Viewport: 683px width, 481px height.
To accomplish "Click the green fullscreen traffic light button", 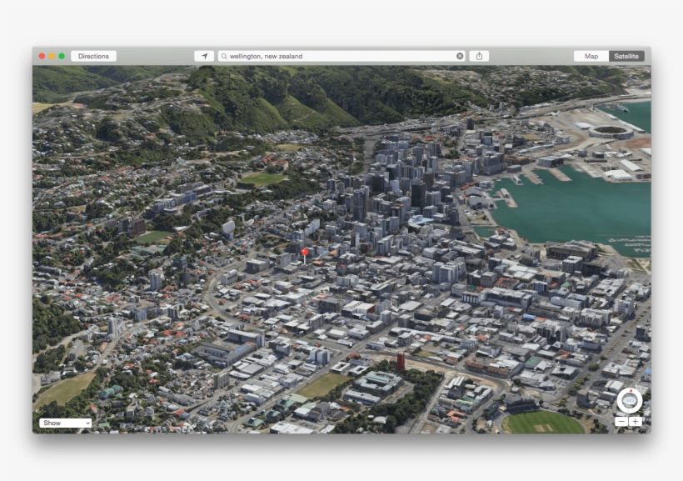I will (62, 56).
